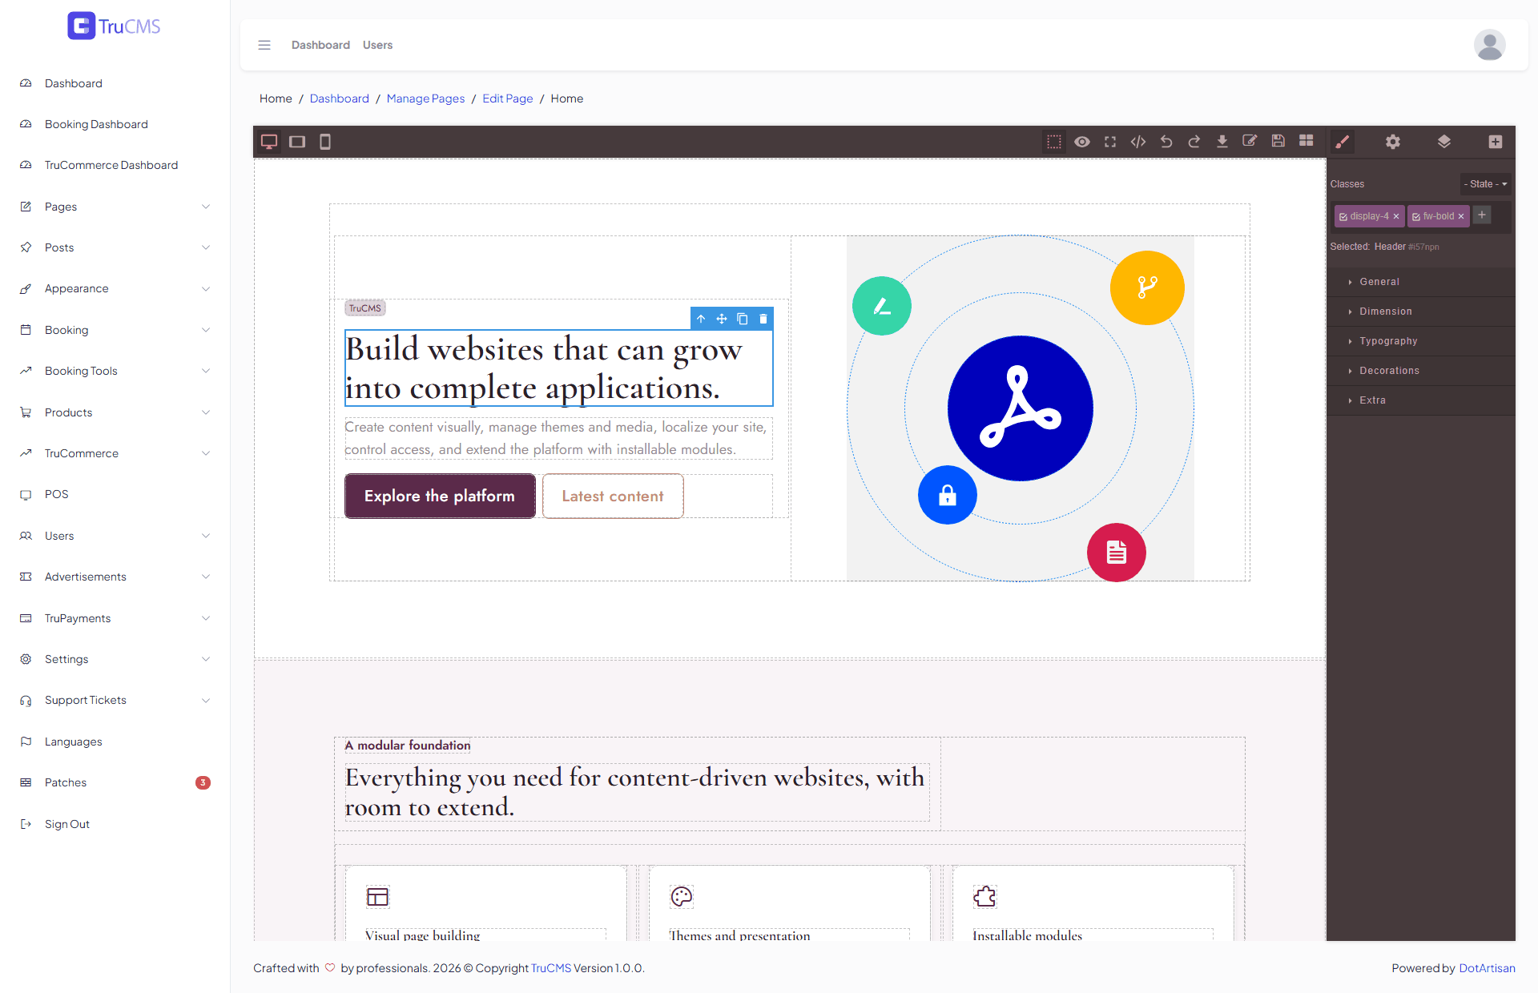
Task: Toggle the sidebar hamburger menu
Action: [264, 45]
